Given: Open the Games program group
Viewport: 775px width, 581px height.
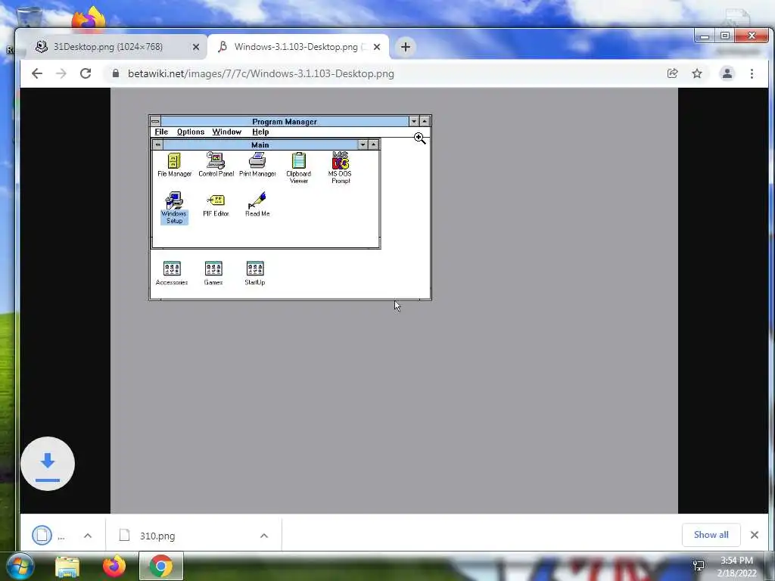Looking at the screenshot, I should [x=213, y=272].
